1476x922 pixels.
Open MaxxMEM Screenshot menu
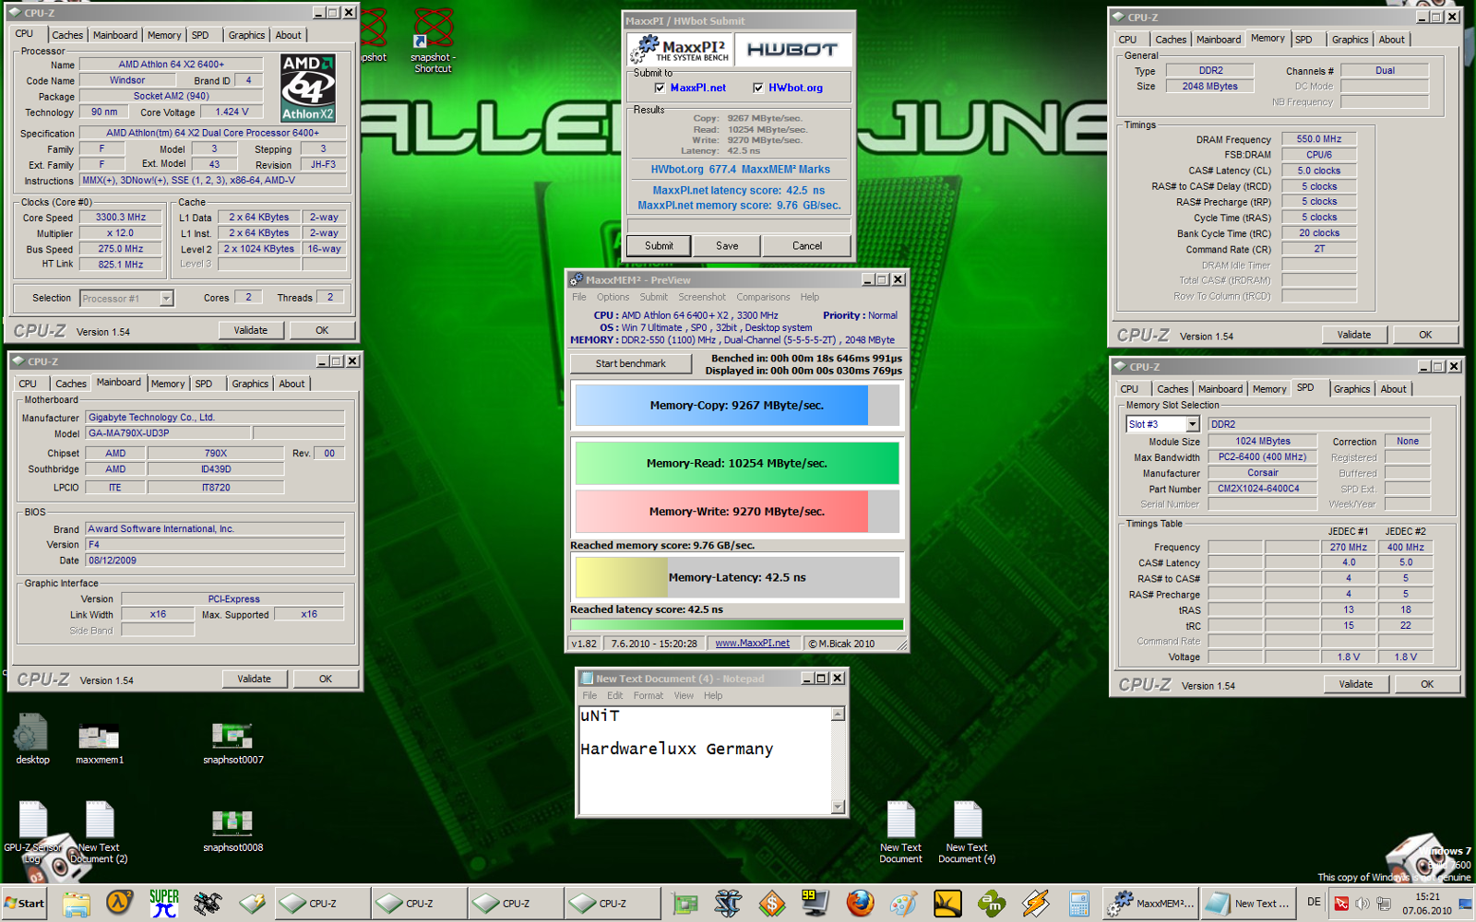tap(702, 297)
